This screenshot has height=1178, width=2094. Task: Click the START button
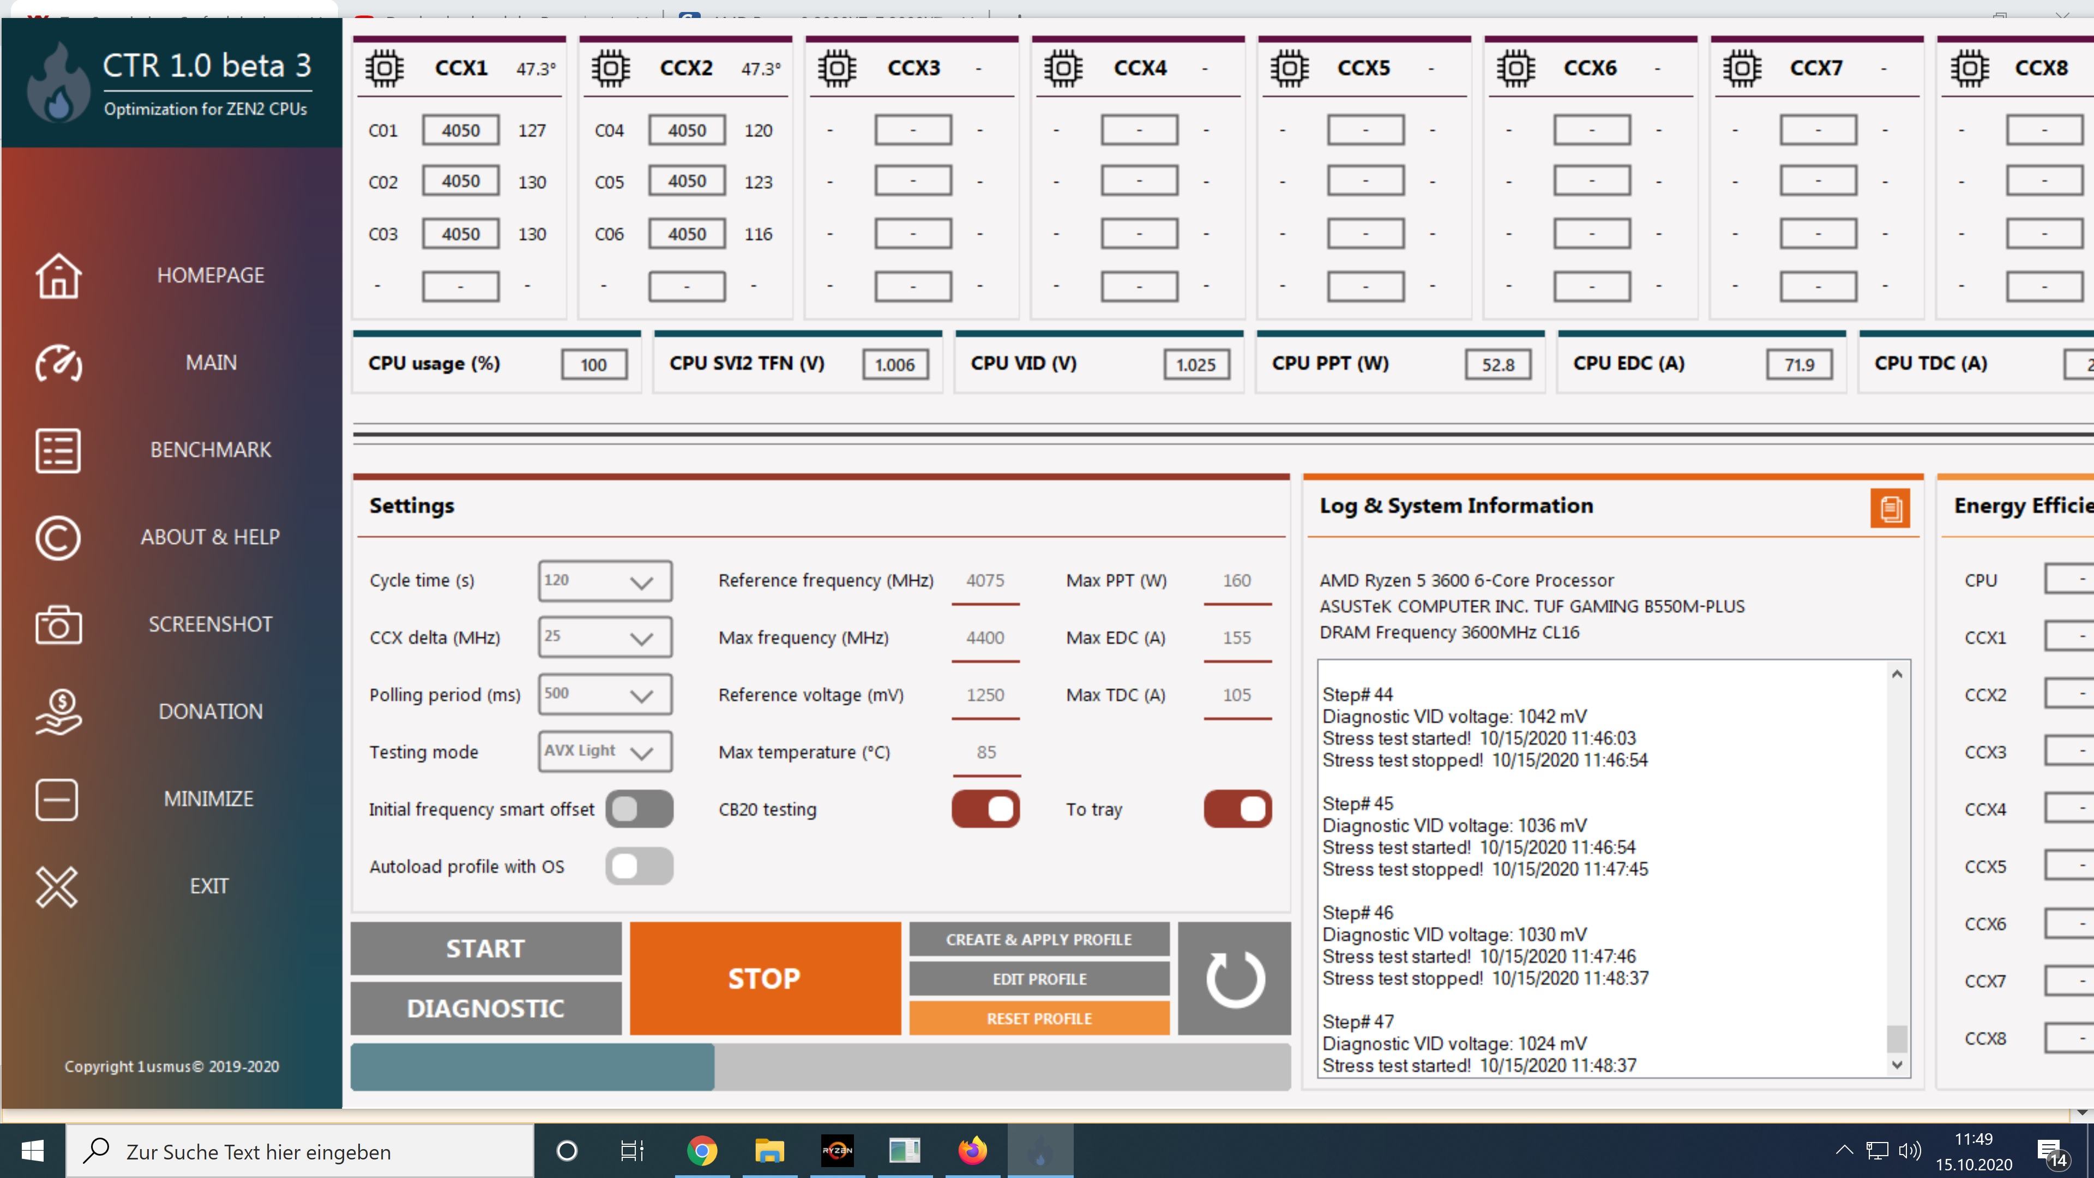[486, 948]
